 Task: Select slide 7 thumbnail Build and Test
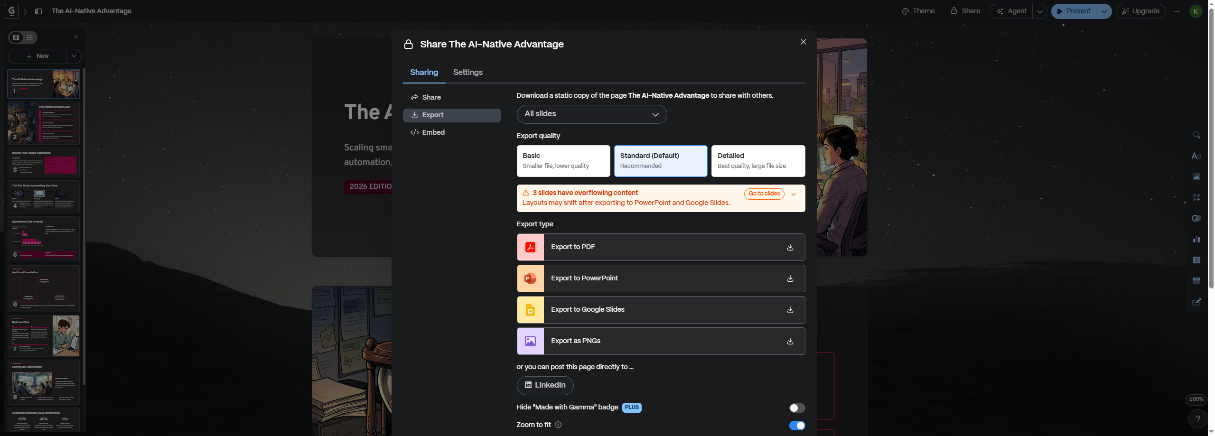pos(44,336)
